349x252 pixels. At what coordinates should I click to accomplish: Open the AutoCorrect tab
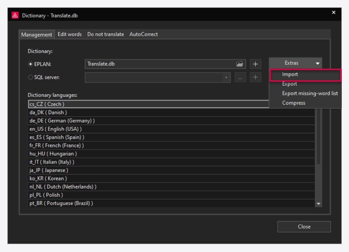[143, 34]
